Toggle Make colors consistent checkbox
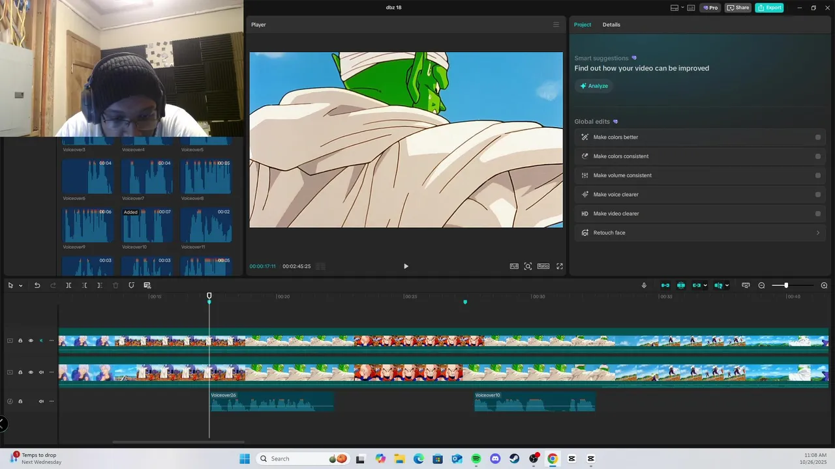This screenshot has width=835, height=469. pos(818,156)
